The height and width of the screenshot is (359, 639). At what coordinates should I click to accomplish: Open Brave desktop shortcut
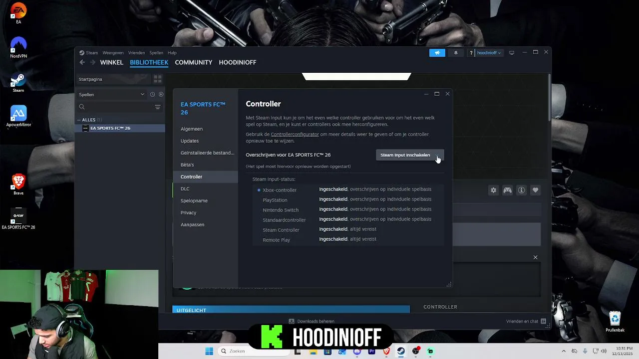pyautogui.click(x=18, y=184)
